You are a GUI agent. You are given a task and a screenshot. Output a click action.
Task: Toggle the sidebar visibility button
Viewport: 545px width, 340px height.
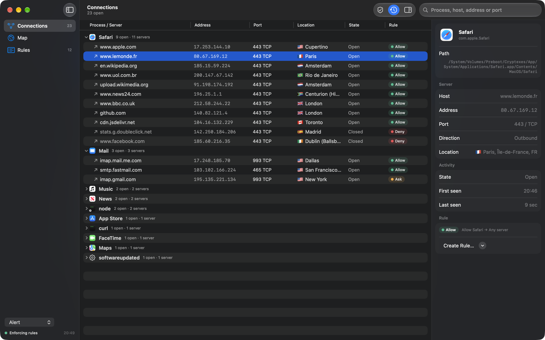click(69, 10)
